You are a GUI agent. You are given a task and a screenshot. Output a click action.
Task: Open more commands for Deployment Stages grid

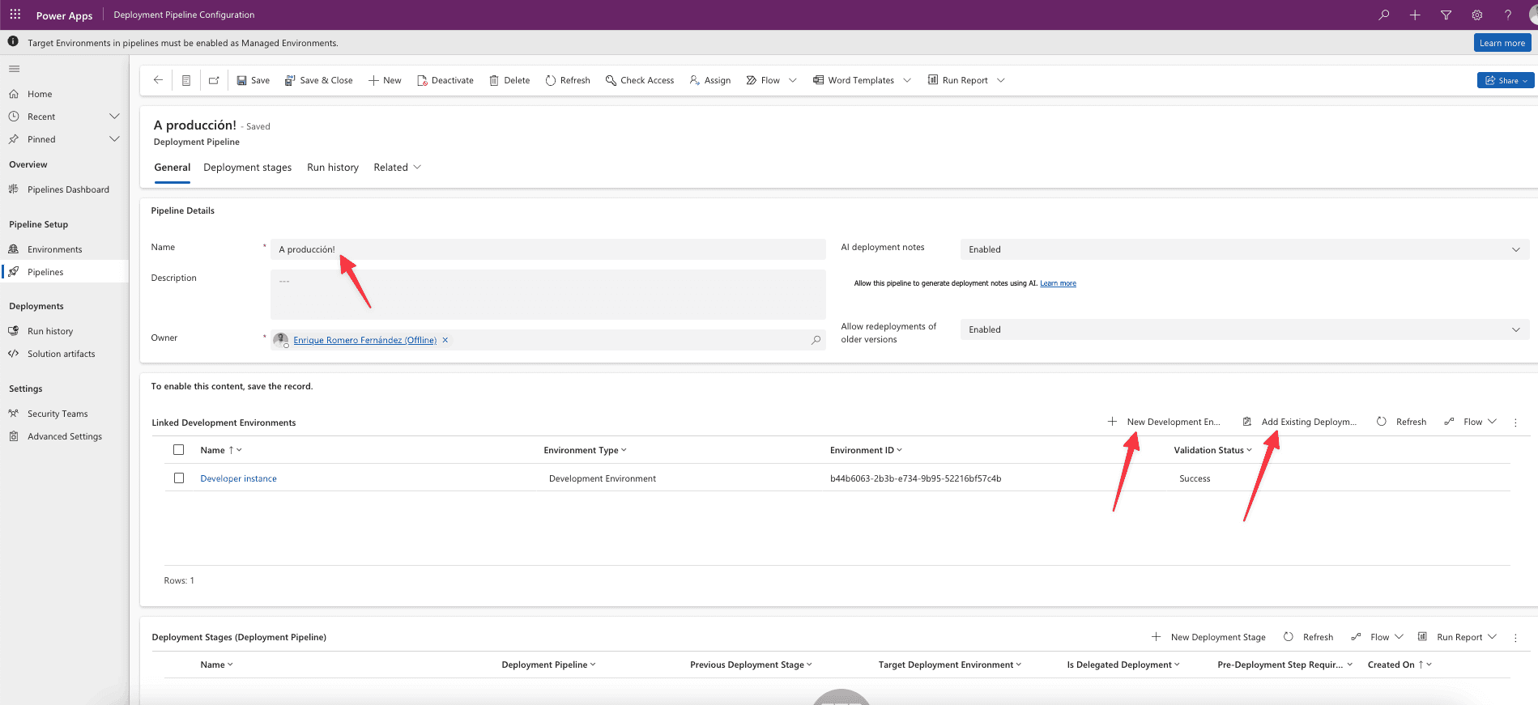pos(1515,638)
